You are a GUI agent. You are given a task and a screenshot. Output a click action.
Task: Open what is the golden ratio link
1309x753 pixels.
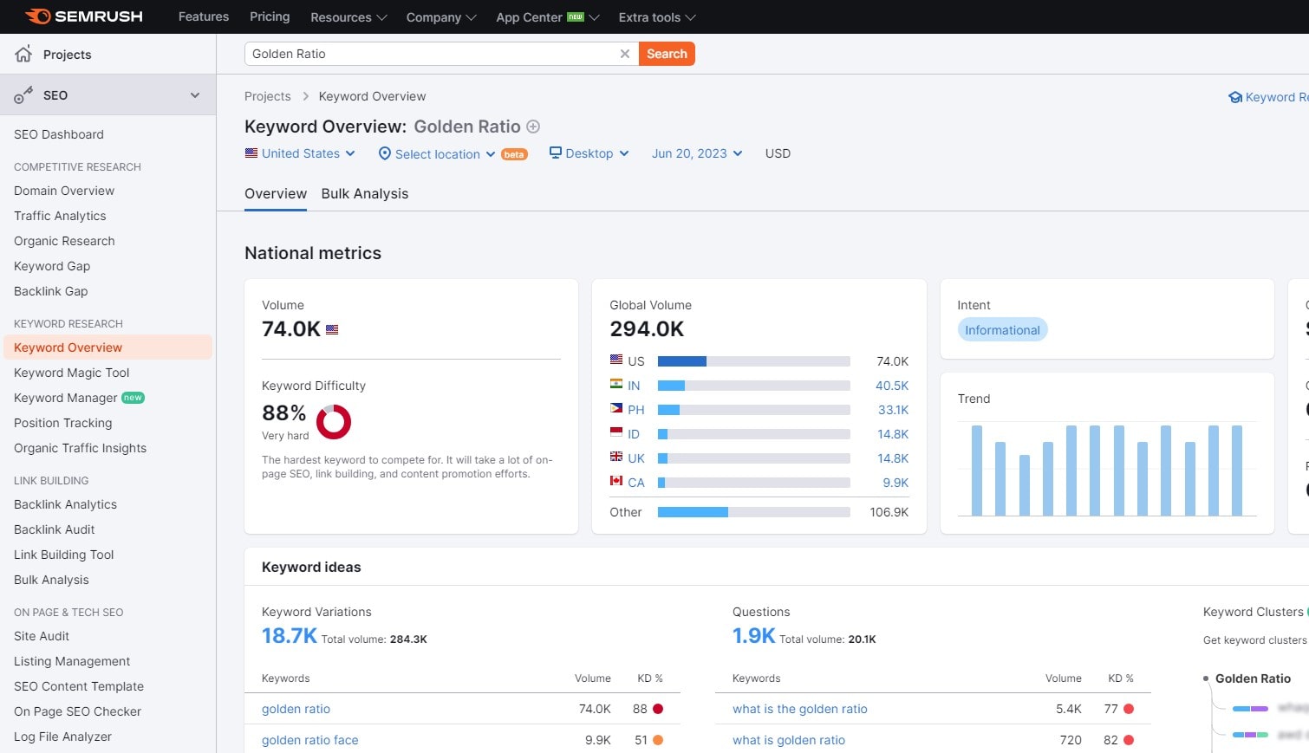click(x=800, y=709)
